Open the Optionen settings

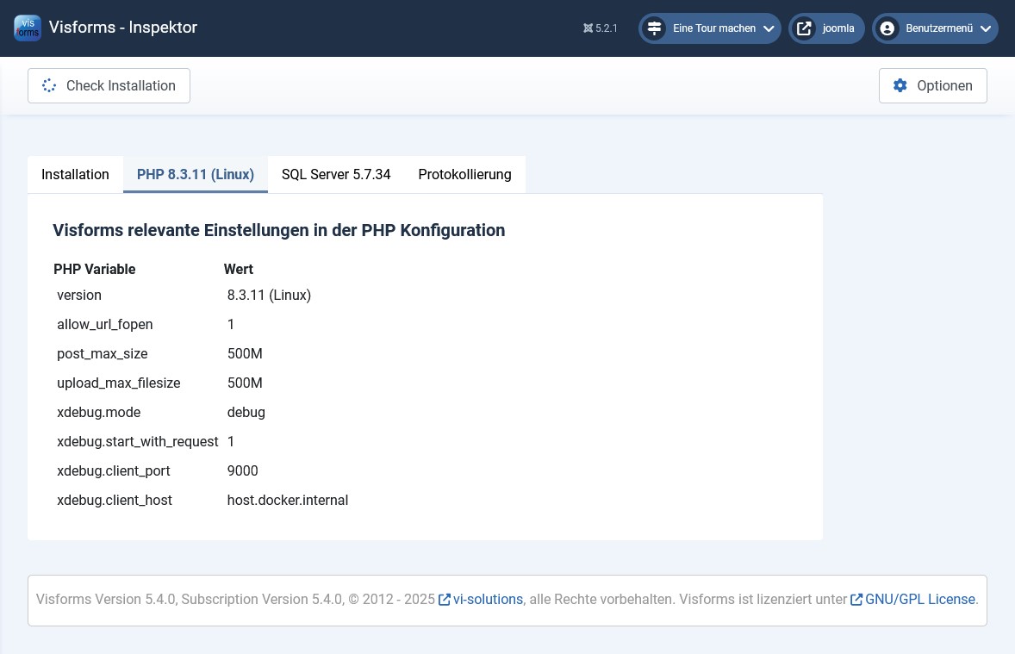932,85
